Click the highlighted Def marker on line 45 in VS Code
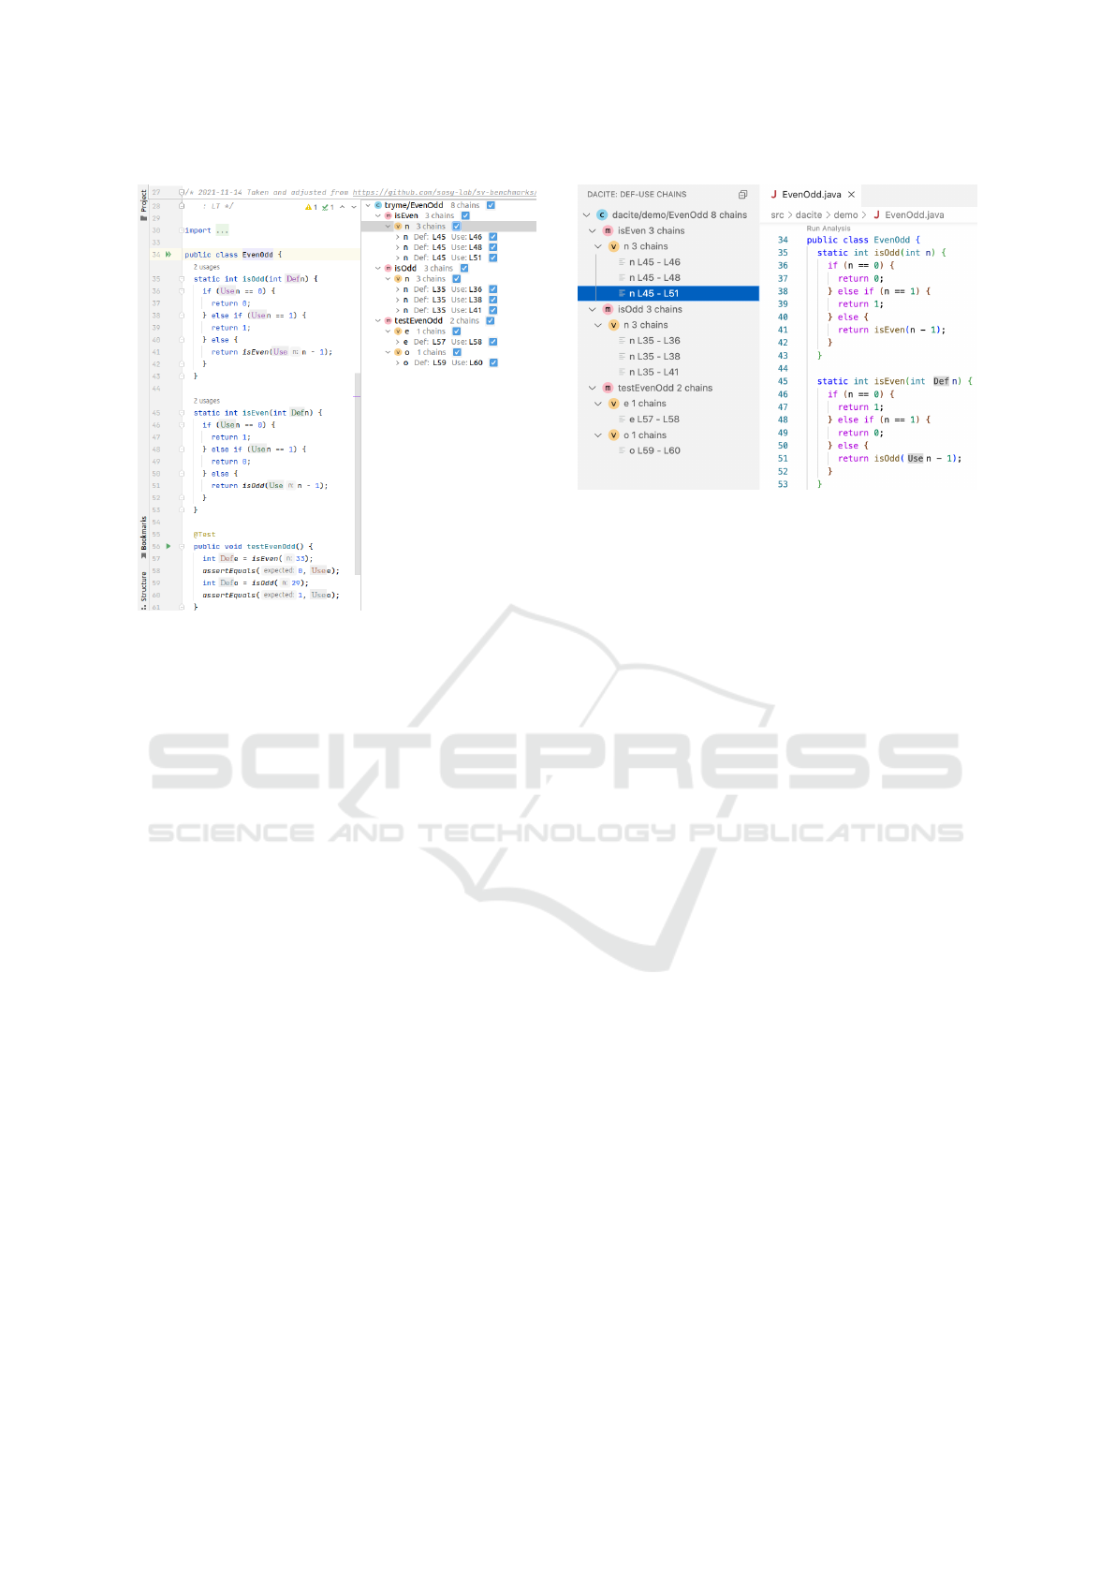Image resolution: width=1115 pixels, height=1577 pixels. [x=941, y=381]
